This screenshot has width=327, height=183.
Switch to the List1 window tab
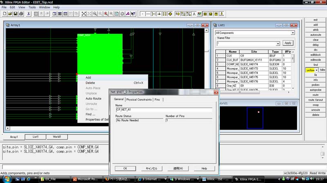[x=36, y=137]
